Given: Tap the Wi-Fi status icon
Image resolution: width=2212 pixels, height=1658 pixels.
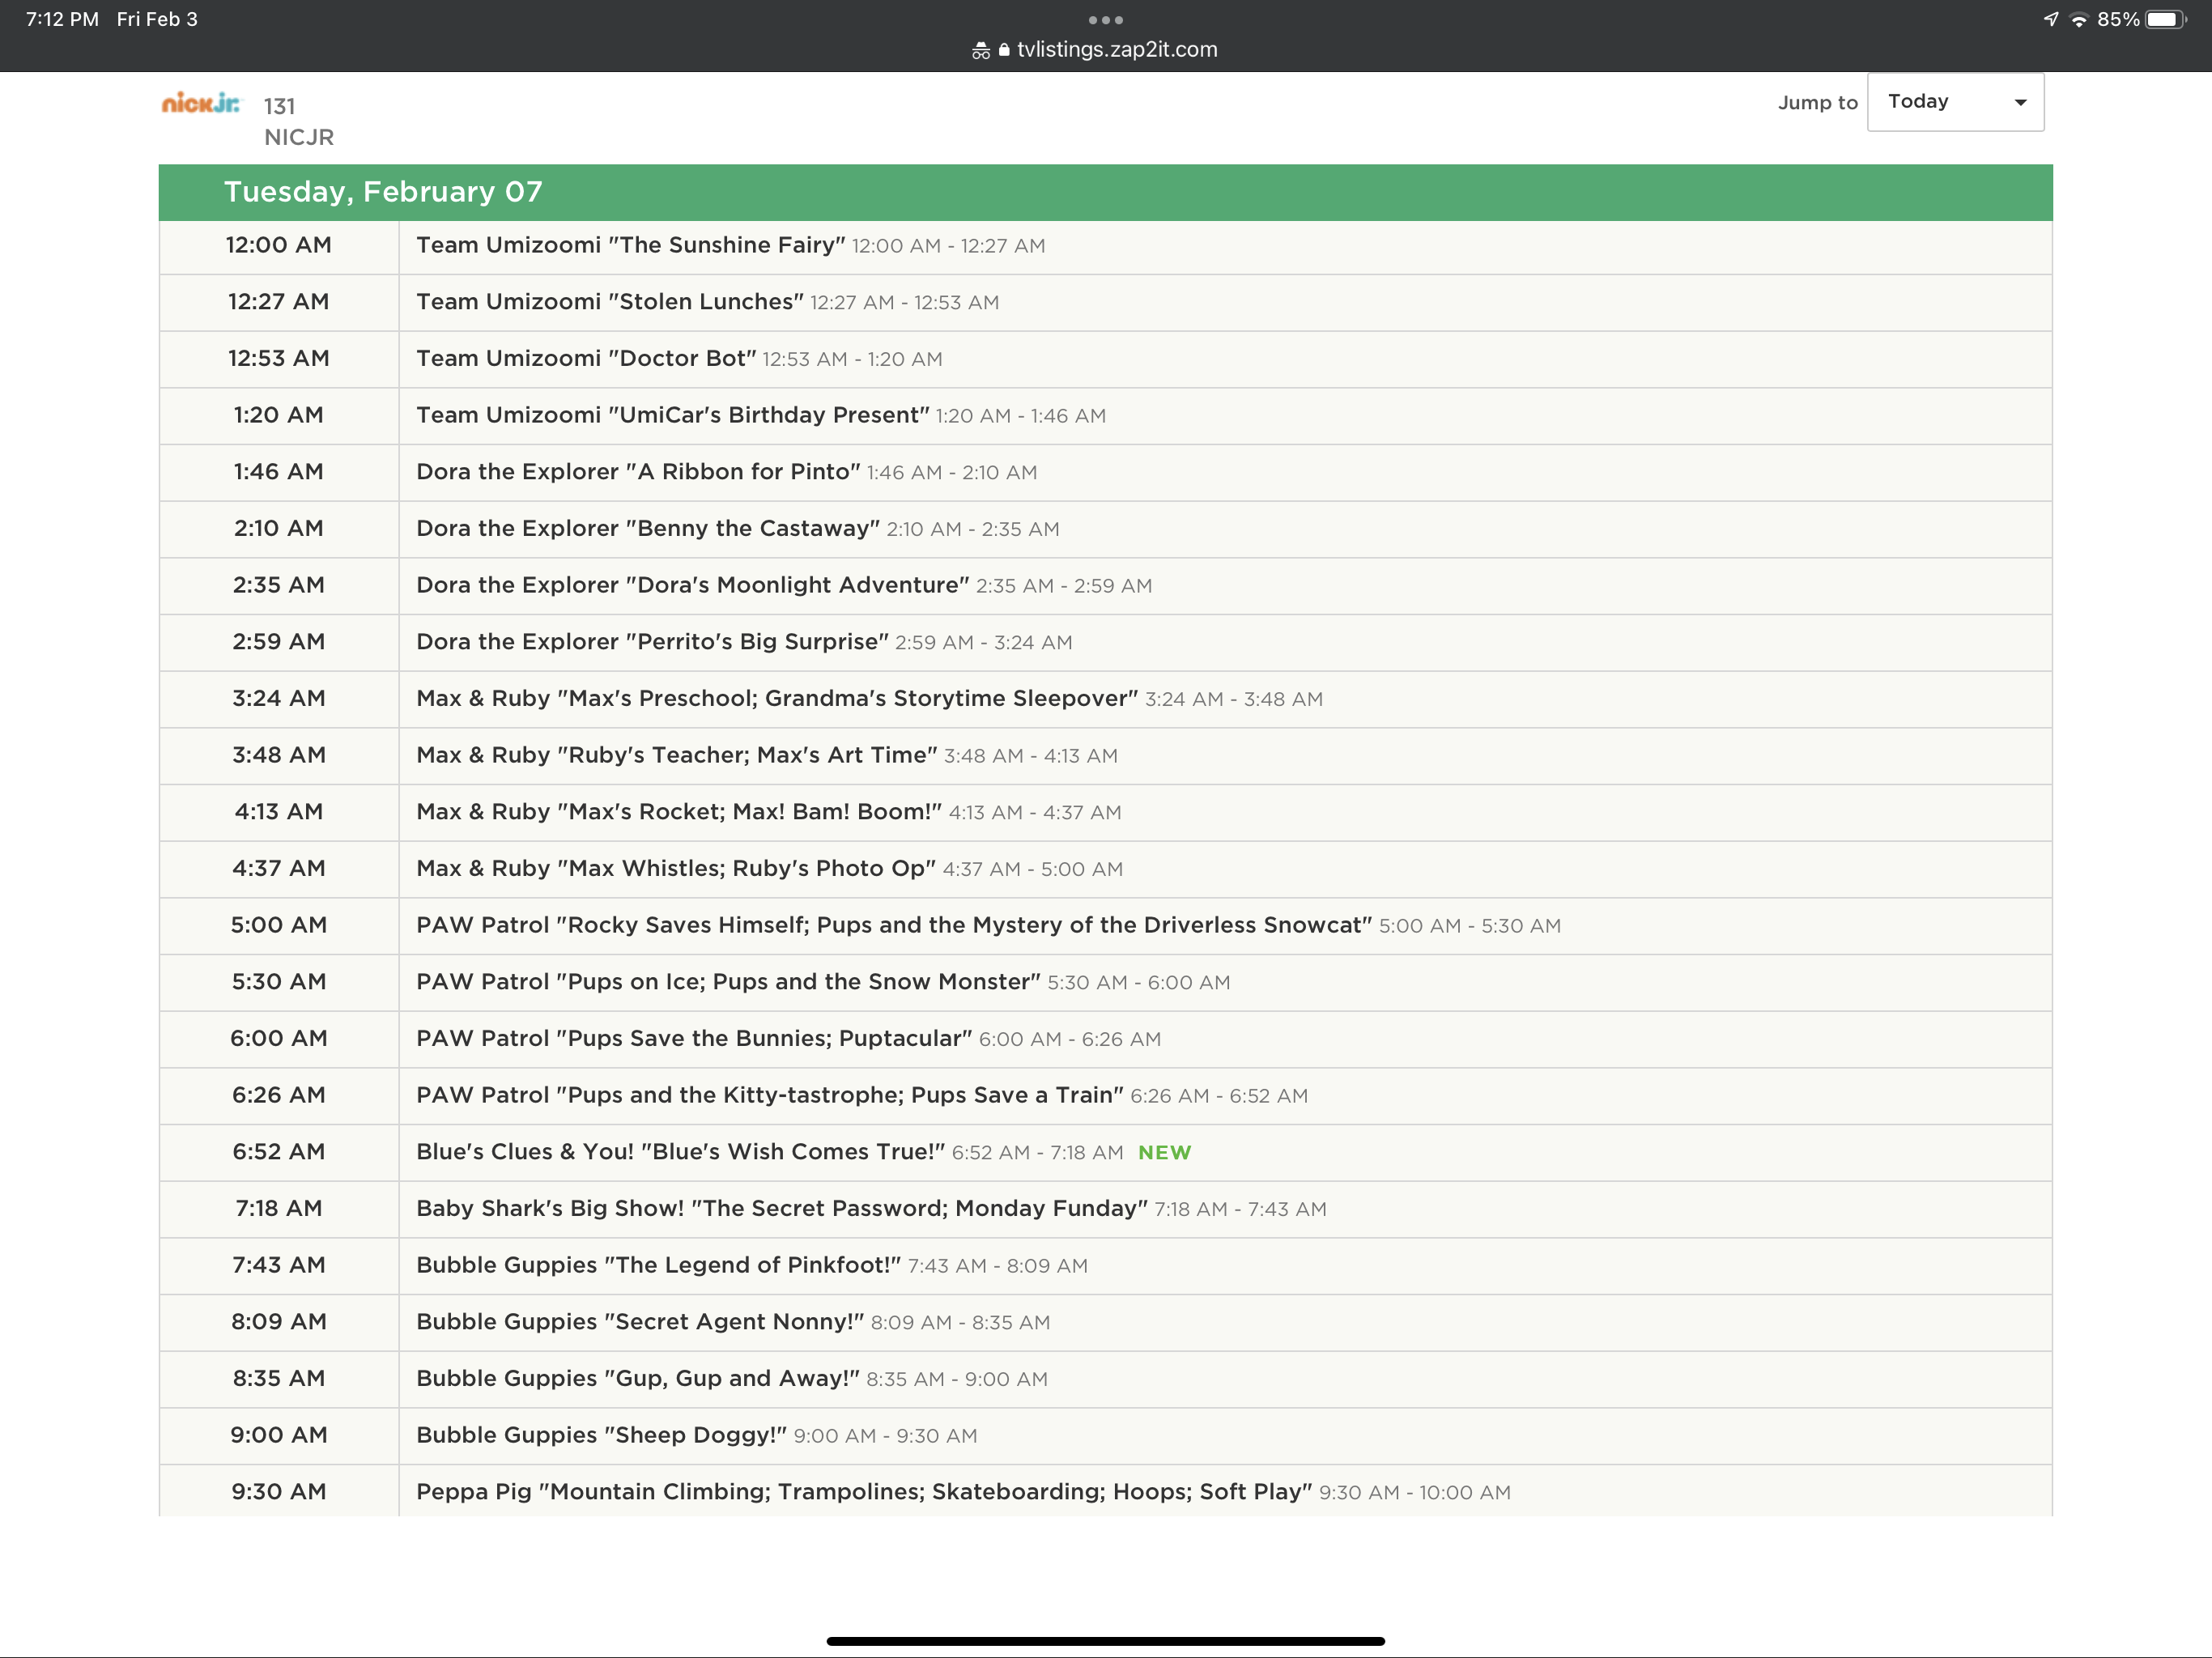Looking at the screenshot, I should pyautogui.click(x=2079, y=20).
